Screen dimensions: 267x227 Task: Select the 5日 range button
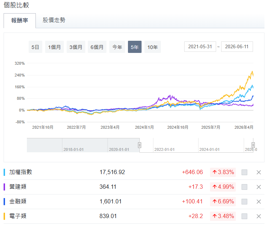tap(35, 47)
